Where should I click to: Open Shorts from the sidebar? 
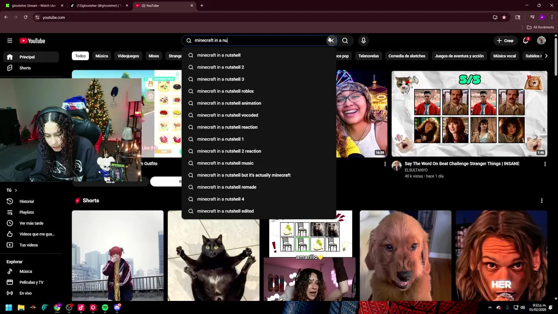tap(31, 68)
